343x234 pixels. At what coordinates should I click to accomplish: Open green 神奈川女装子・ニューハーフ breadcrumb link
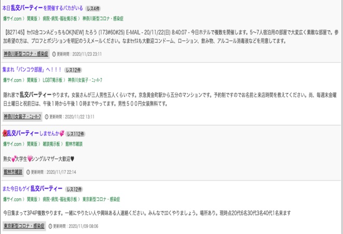click(85, 80)
